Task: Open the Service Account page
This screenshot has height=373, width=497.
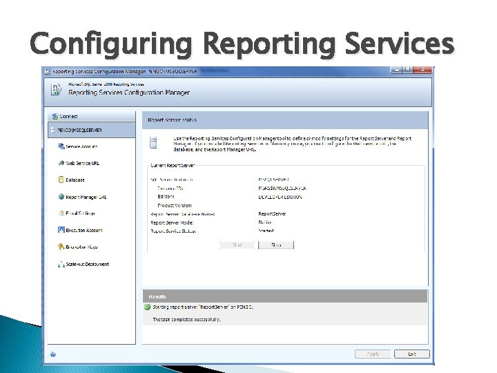Action: click(81, 146)
